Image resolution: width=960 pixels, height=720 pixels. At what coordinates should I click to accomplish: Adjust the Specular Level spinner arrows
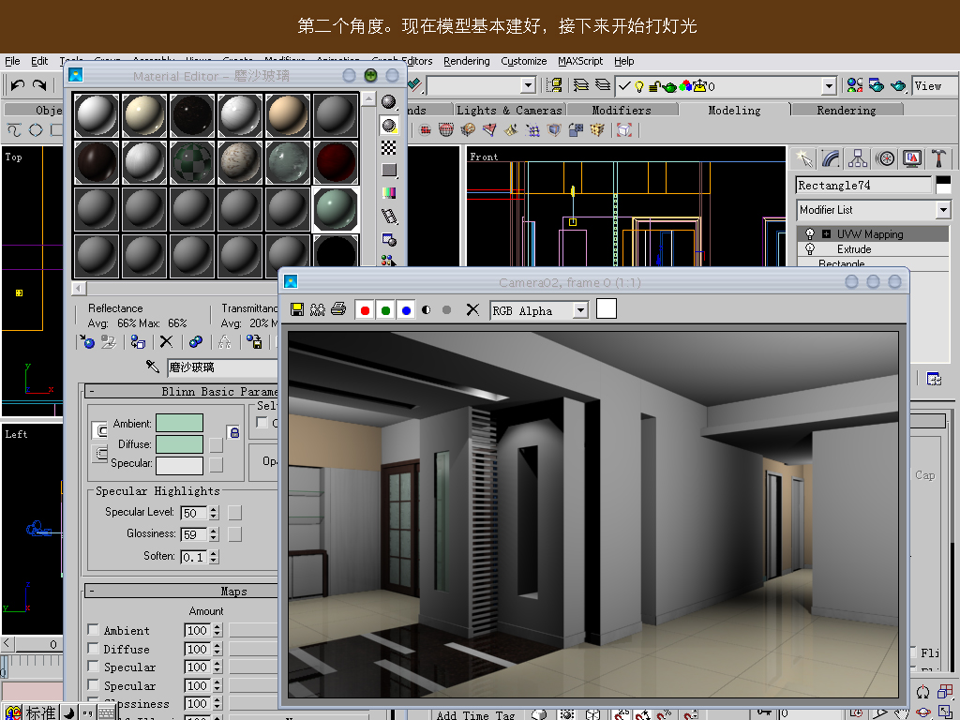(214, 513)
